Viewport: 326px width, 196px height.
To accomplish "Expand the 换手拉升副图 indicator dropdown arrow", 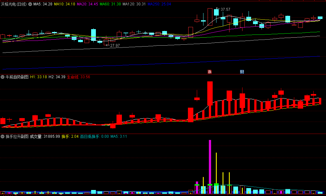I will coord(3,136).
